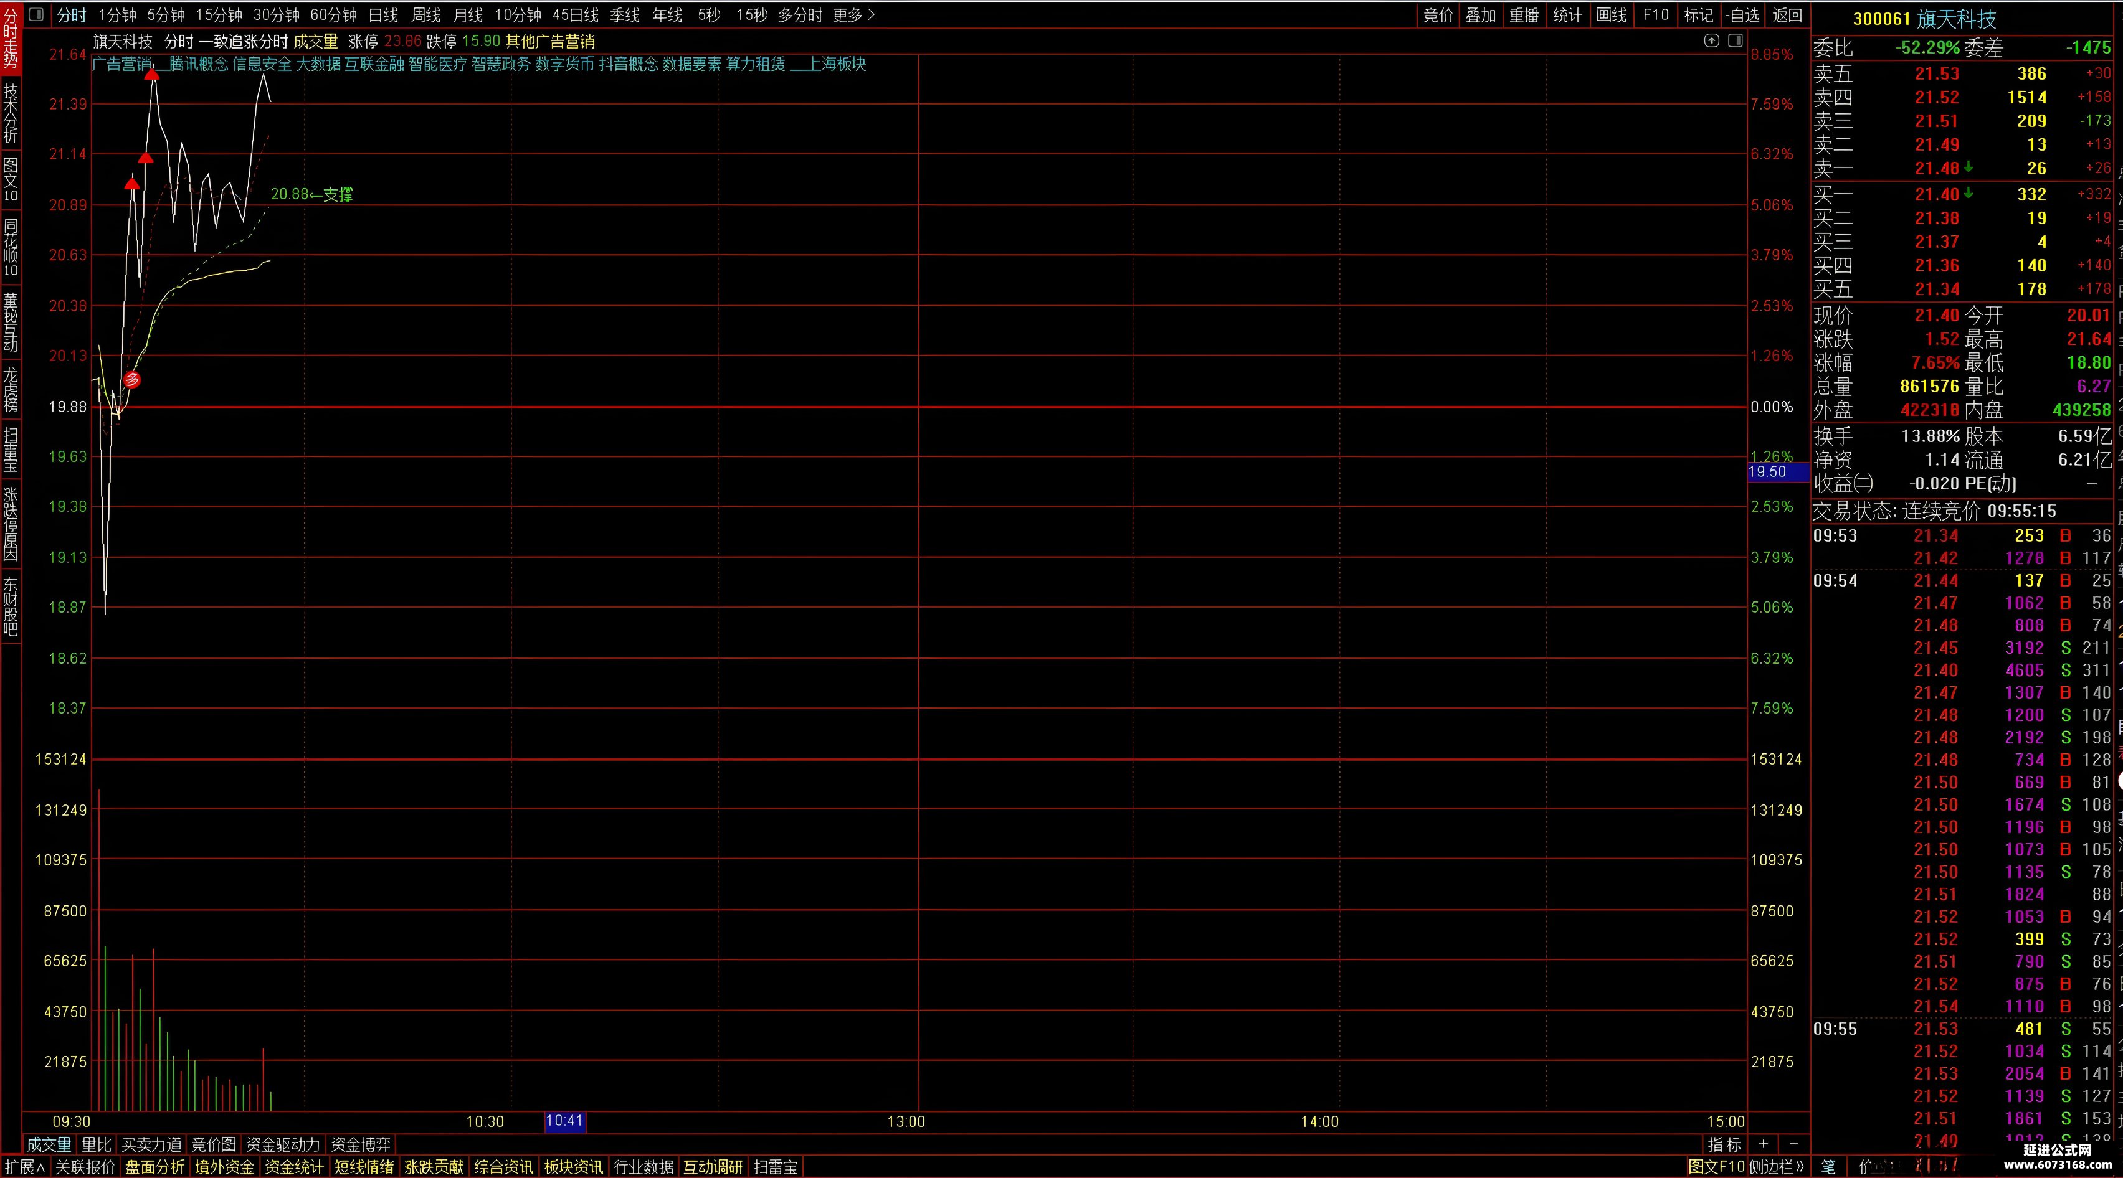This screenshot has width=2123, height=1178.
Task: Open 盘面分析 in the bottom bar
Action: [155, 1166]
